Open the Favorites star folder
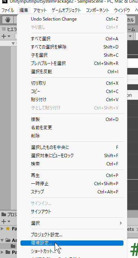Screen dimensions: 138x258 8,229
